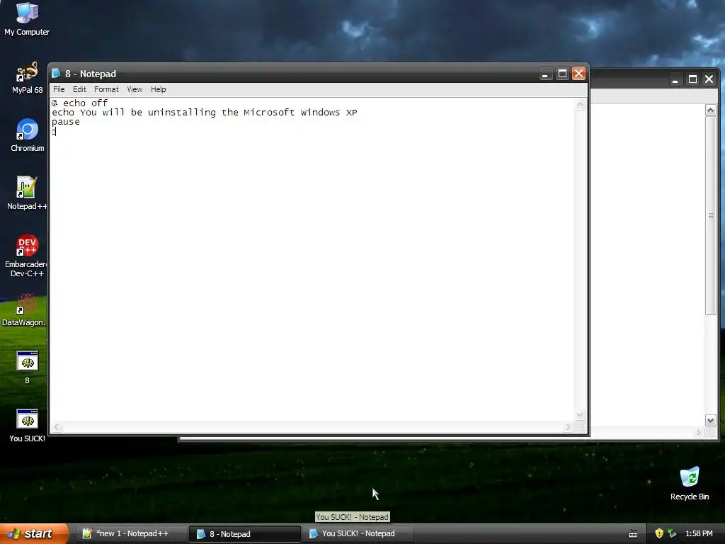The image size is (725, 544).
Task: Launch Notepad++ desktop shortcut
Action: pyautogui.click(x=27, y=193)
